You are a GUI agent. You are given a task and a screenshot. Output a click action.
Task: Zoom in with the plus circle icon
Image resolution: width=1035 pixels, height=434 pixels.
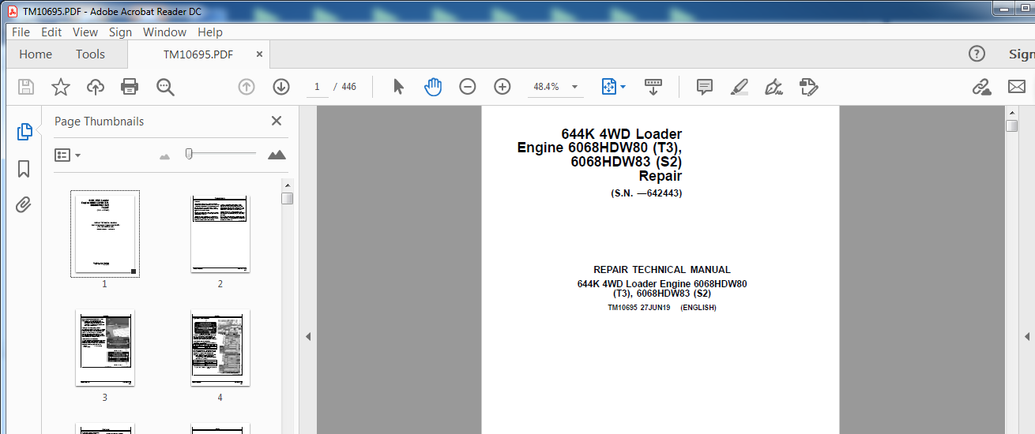click(502, 87)
